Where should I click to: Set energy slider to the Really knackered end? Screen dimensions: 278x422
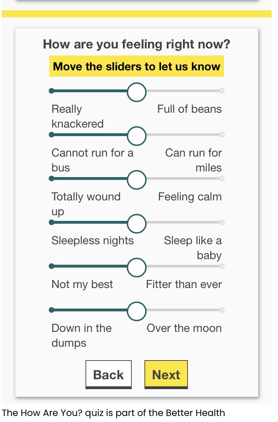click(x=52, y=91)
